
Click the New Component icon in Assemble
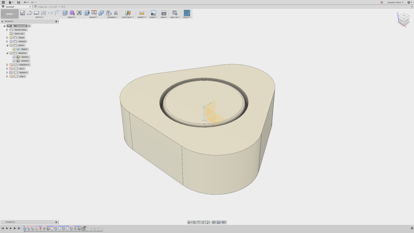point(108,13)
